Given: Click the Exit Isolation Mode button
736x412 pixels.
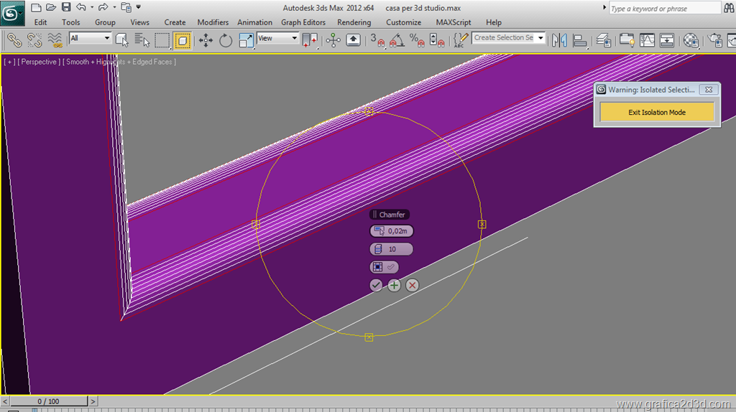Looking at the screenshot, I should coord(656,112).
